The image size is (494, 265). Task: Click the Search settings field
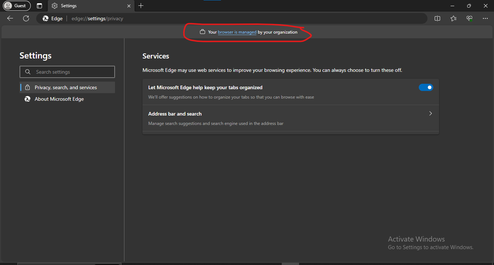tap(67, 72)
